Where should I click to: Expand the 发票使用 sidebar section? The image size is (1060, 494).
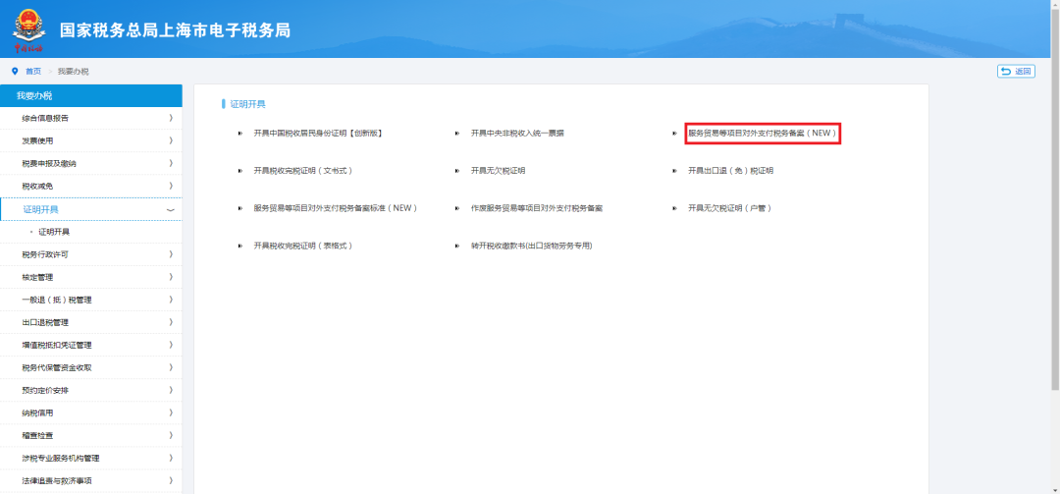(91, 140)
